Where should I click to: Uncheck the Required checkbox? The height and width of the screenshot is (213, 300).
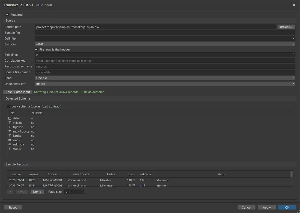(7, 14)
